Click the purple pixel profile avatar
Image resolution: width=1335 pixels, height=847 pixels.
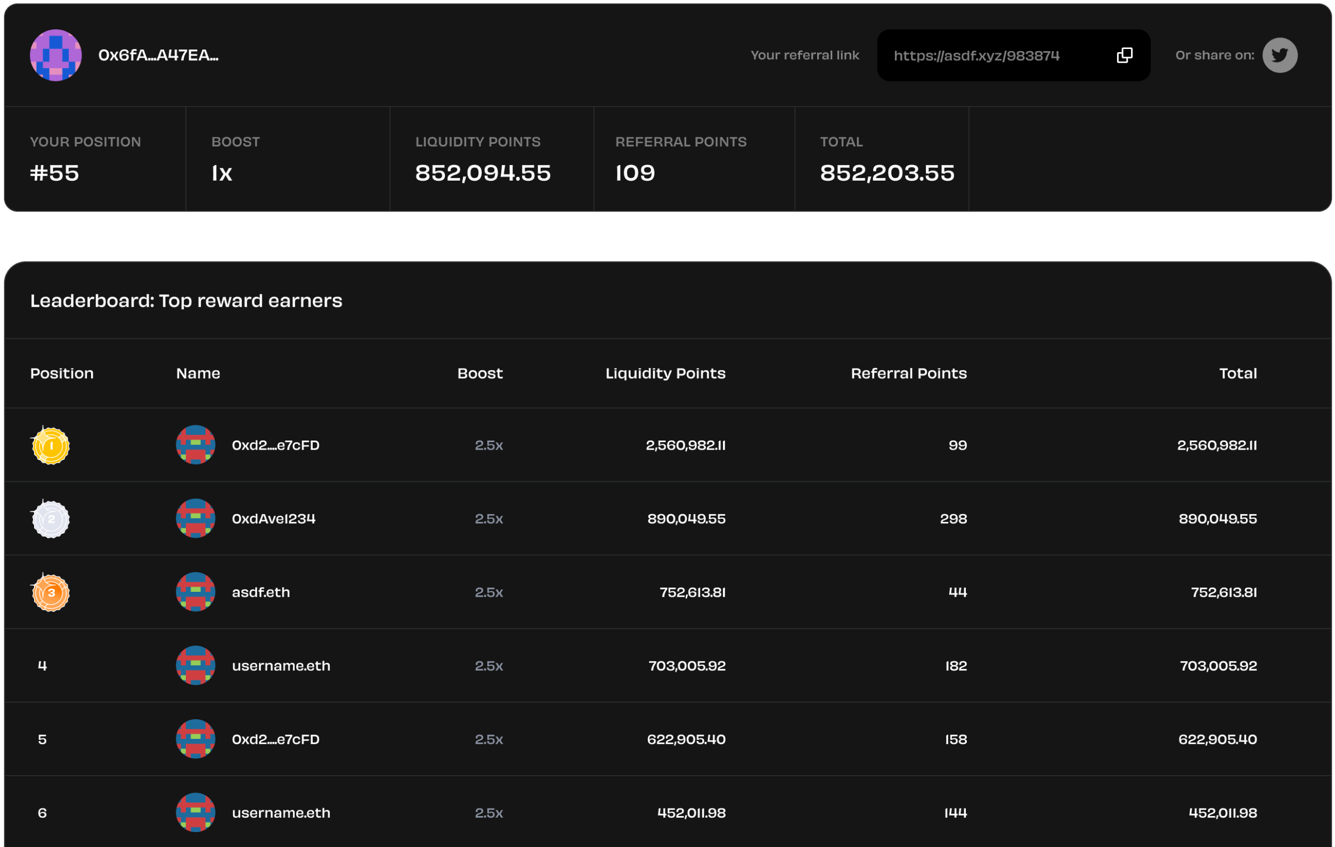point(55,55)
